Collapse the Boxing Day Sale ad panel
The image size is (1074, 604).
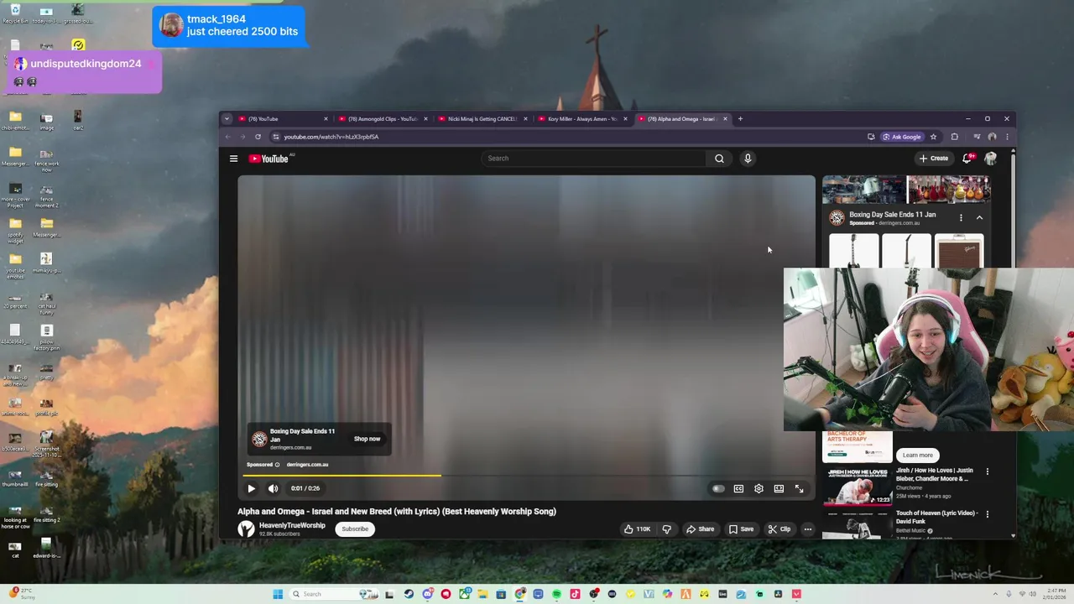coord(979,217)
